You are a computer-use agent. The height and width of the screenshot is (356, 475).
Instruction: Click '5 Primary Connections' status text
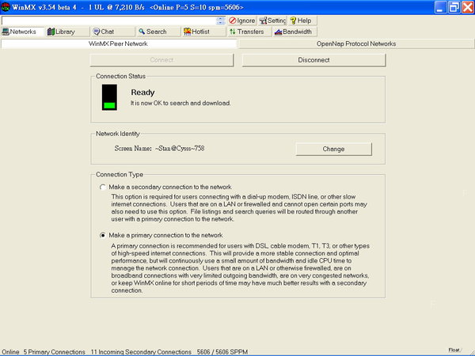pos(54,352)
